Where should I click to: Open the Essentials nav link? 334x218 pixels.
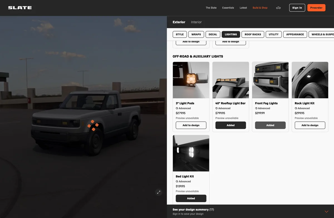[228, 8]
